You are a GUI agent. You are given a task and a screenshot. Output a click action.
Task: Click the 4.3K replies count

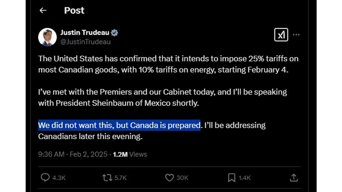pyautogui.click(x=59, y=178)
